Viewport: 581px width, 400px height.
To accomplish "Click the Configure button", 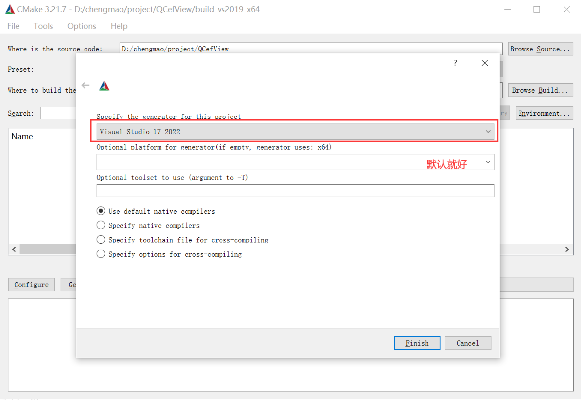I will click(31, 284).
